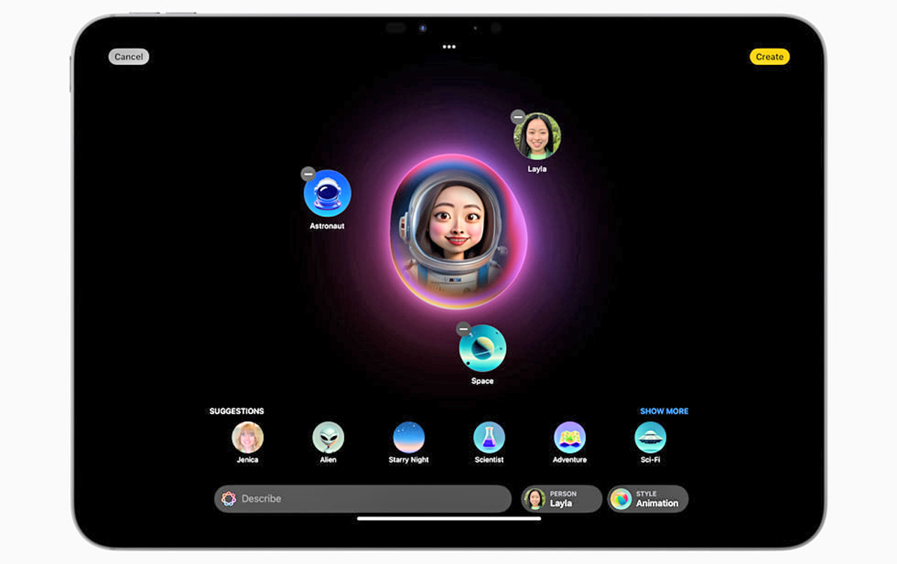Remove the Astronaut concept with its minus badge
This screenshot has height=564, width=897.
(x=308, y=174)
